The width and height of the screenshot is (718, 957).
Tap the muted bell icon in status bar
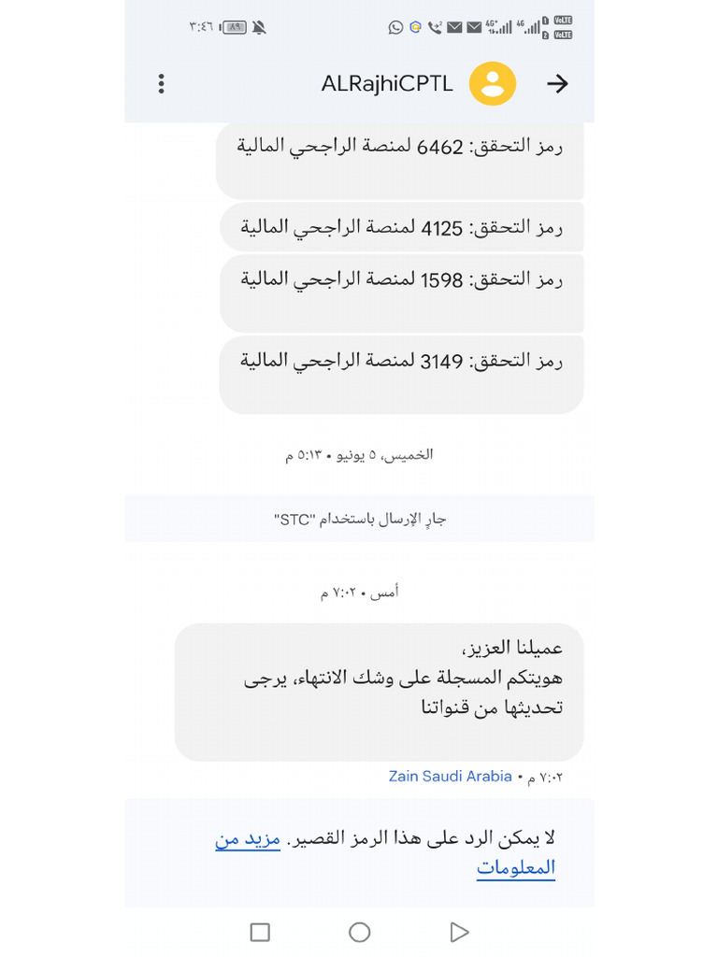259,27
